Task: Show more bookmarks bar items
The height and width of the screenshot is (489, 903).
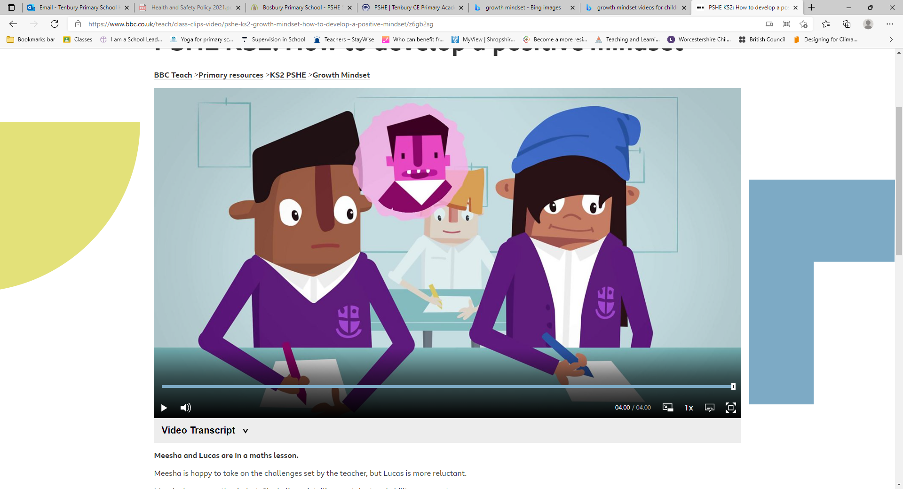Action: point(891,39)
